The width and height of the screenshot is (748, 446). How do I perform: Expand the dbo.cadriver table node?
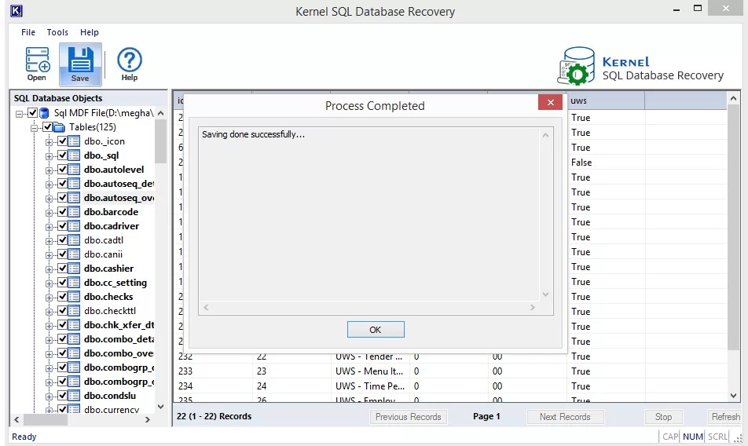(49, 227)
